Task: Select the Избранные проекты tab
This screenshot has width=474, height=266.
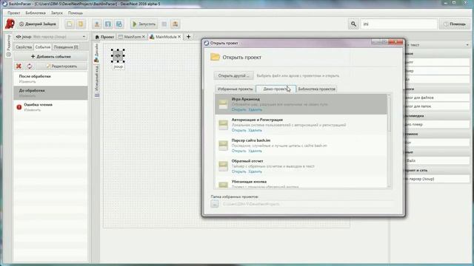Action: click(x=236, y=89)
